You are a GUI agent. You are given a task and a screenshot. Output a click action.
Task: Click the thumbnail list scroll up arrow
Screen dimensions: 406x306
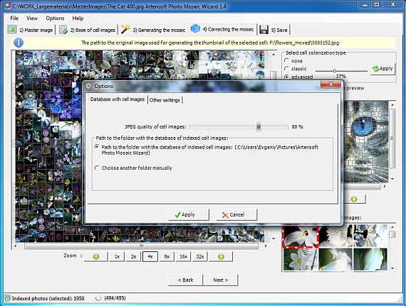point(392,227)
